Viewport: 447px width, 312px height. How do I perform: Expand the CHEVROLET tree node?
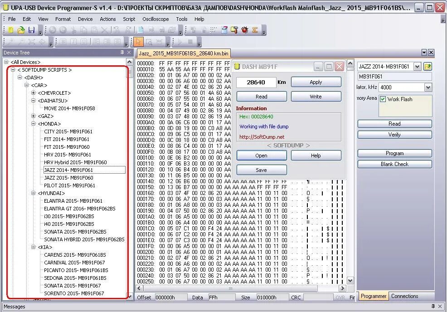pos(34,93)
